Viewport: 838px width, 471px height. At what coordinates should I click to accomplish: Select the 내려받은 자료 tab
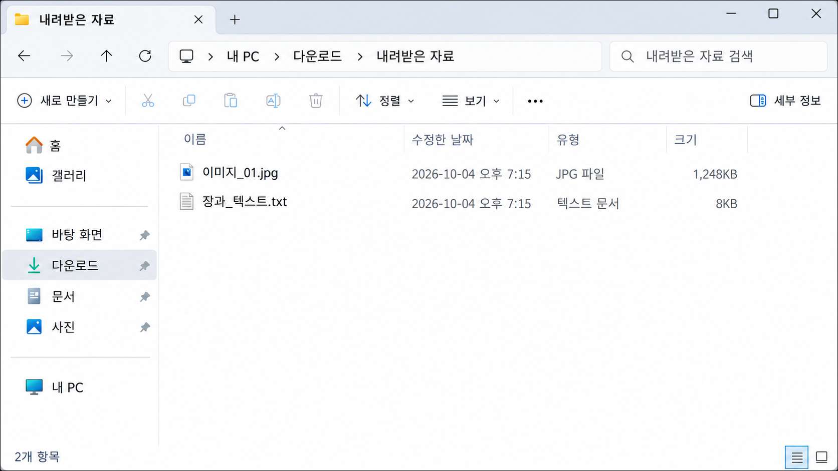pos(110,20)
